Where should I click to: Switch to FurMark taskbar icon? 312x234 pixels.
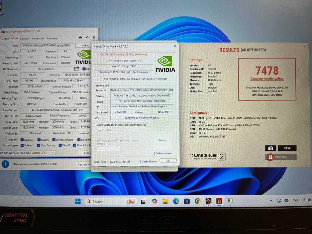tap(219, 201)
